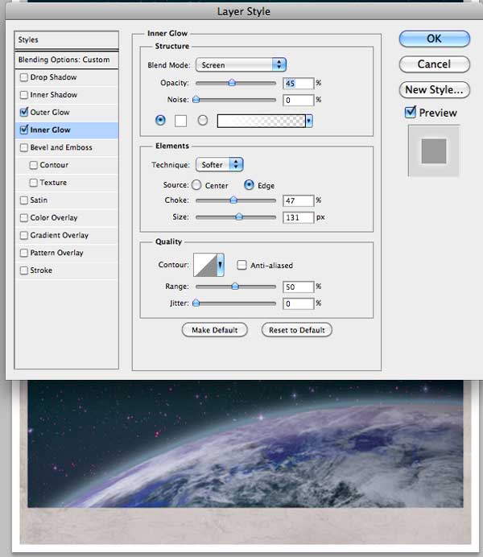
Task: Enable the Drop Shadow checkbox
Action: pyautogui.click(x=24, y=77)
